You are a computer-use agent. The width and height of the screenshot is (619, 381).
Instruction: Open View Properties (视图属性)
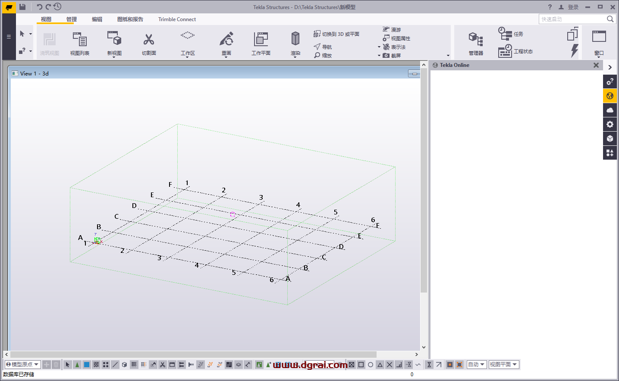(396, 38)
